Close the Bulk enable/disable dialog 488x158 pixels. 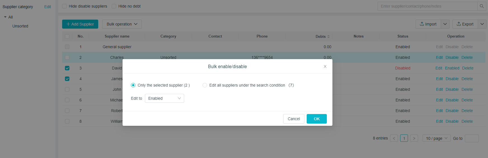tap(325, 66)
